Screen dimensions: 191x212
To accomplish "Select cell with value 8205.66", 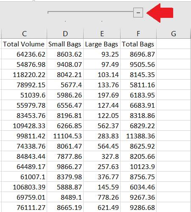I will 138,156.
